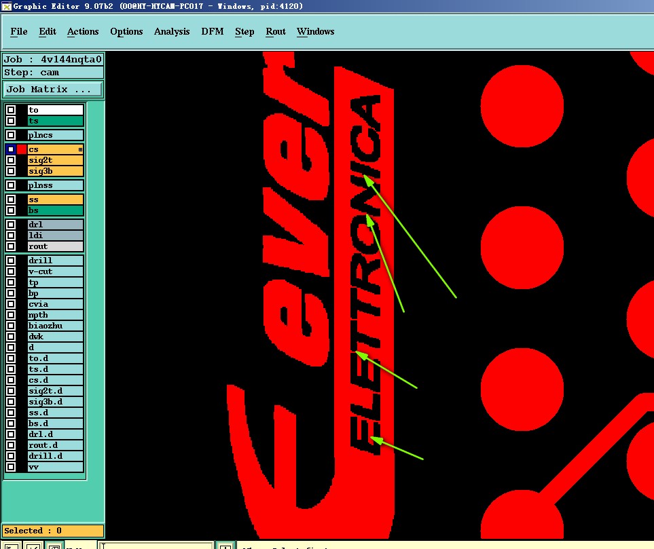Image resolution: width=654 pixels, height=549 pixels.
Task: Select the 'drl.d' layer name
Action: (x=56, y=434)
